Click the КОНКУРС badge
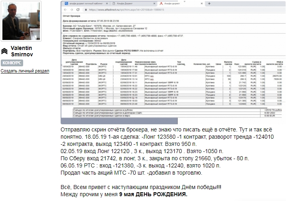Screen dimensions: 286x201 [12, 63]
